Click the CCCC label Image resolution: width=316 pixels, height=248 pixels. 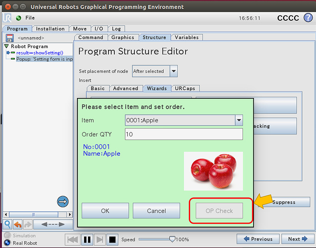click(288, 18)
